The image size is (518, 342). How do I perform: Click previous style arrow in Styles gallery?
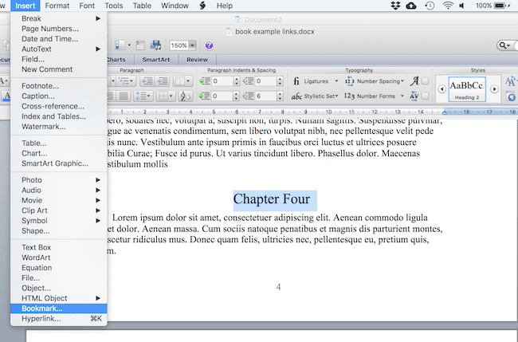coord(441,89)
